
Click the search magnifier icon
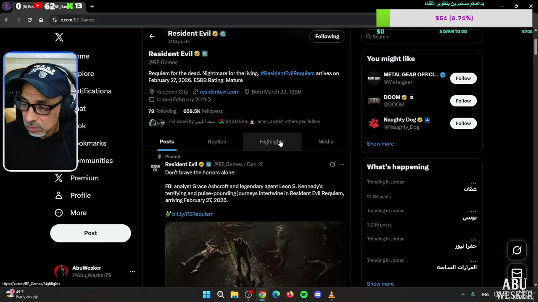click(x=369, y=36)
